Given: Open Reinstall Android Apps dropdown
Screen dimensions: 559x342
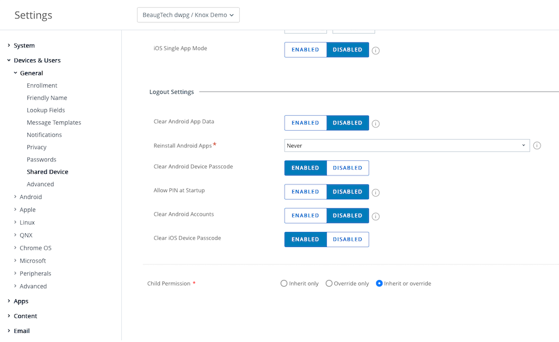Looking at the screenshot, I should [406, 145].
